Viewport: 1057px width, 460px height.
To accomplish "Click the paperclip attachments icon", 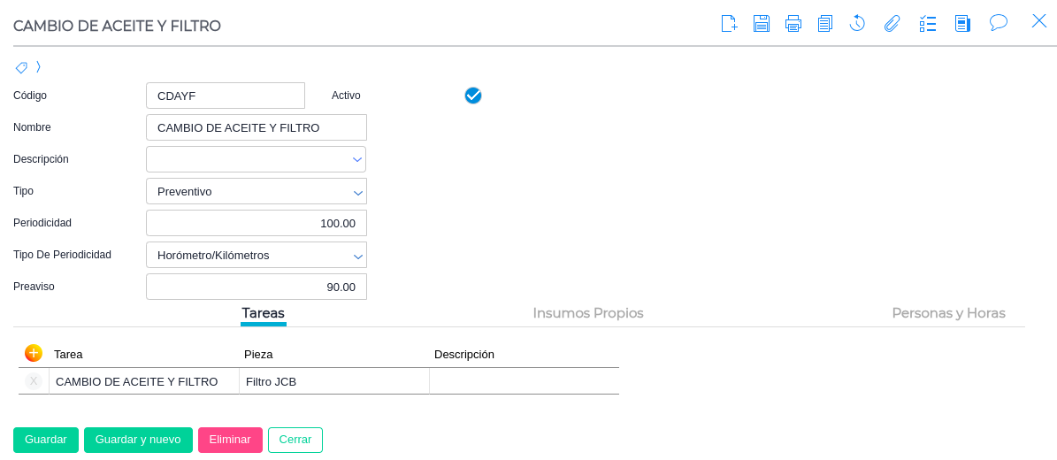I will (x=892, y=24).
